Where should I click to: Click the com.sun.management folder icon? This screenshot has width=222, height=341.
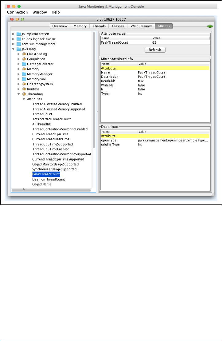(x=19, y=44)
